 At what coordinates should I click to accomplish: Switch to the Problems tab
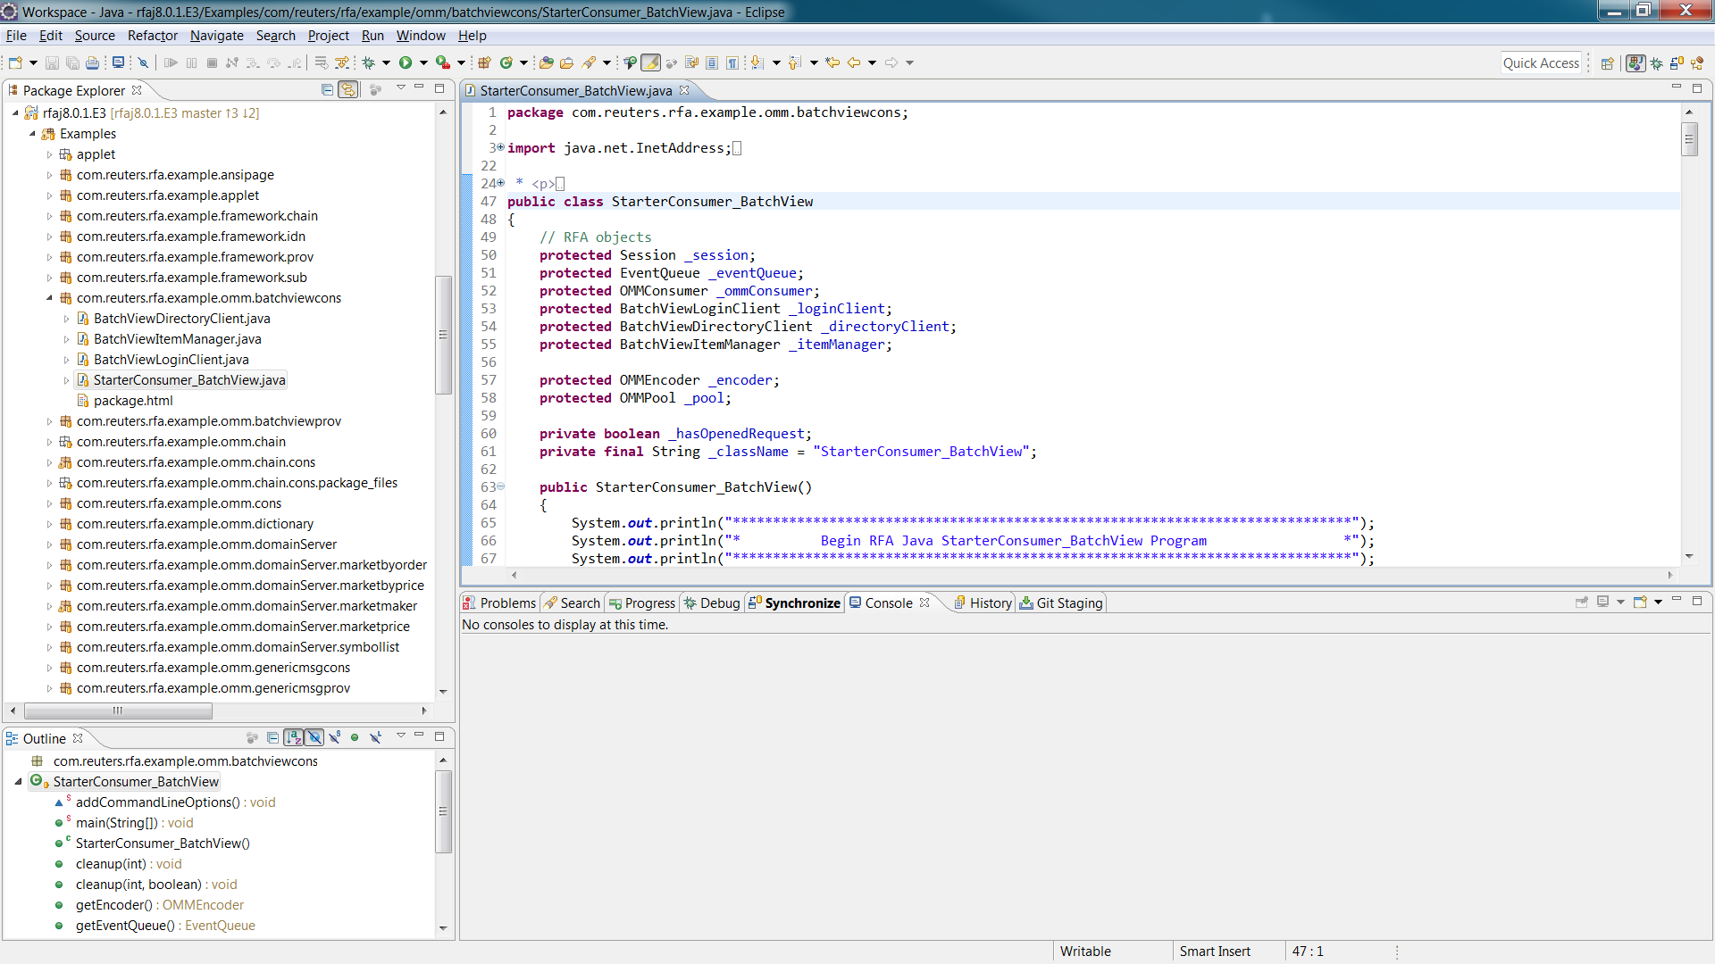point(500,603)
